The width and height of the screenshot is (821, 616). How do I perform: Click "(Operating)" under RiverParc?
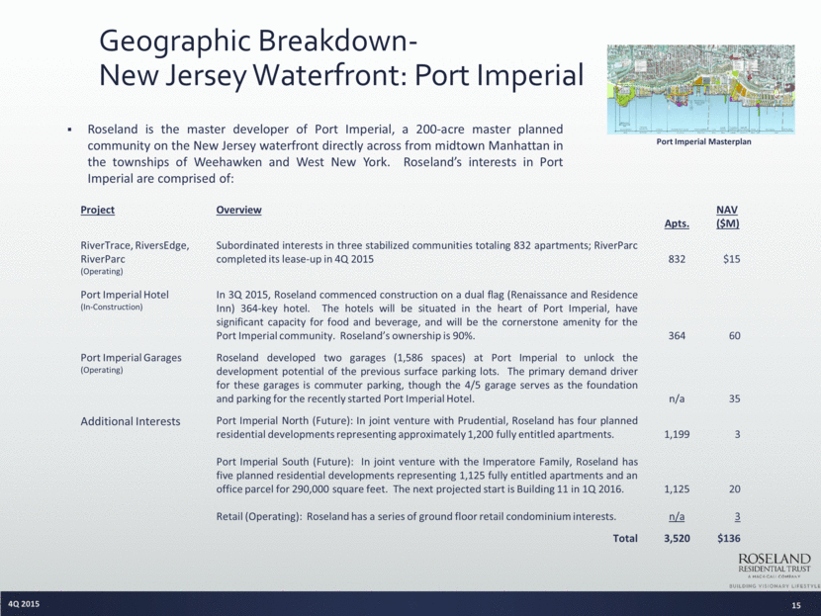102,272
